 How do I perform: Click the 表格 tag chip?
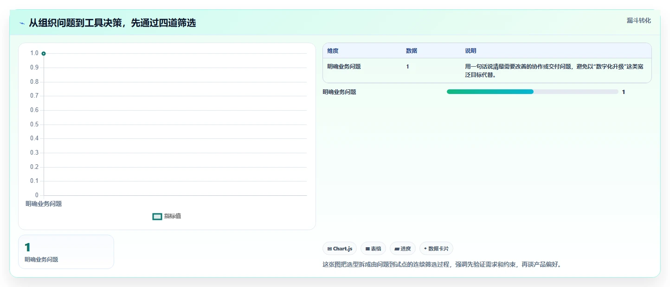(x=373, y=249)
